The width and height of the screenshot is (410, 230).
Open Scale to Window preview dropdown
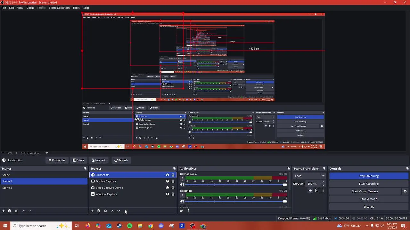(35, 153)
